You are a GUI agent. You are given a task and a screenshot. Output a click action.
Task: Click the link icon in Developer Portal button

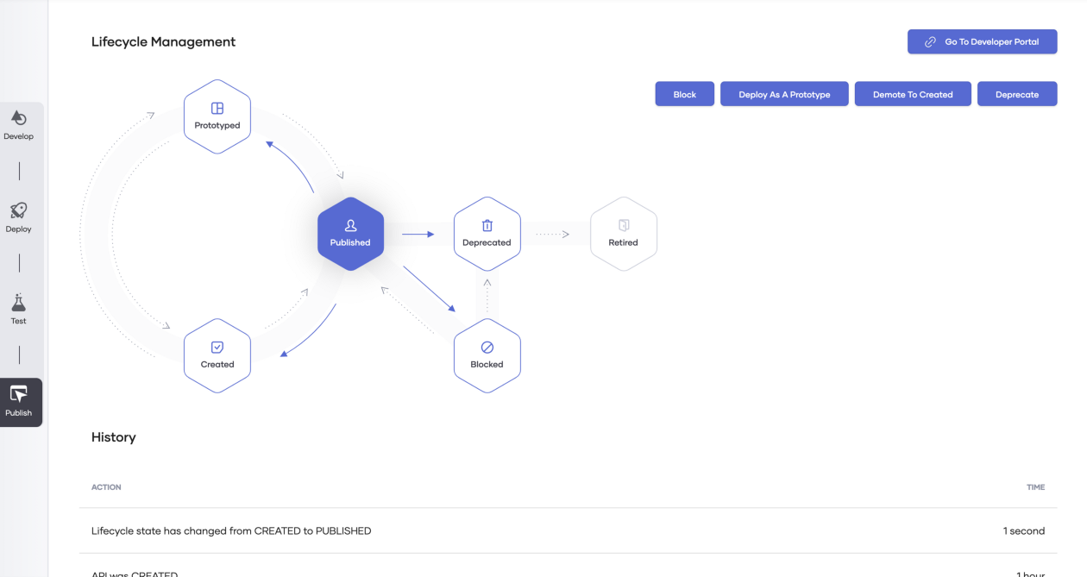[x=930, y=41]
